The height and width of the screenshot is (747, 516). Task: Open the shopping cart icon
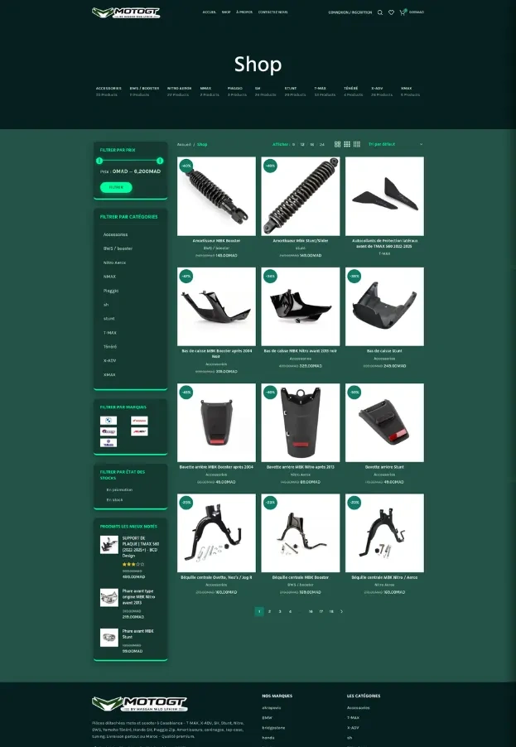point(403,12)
